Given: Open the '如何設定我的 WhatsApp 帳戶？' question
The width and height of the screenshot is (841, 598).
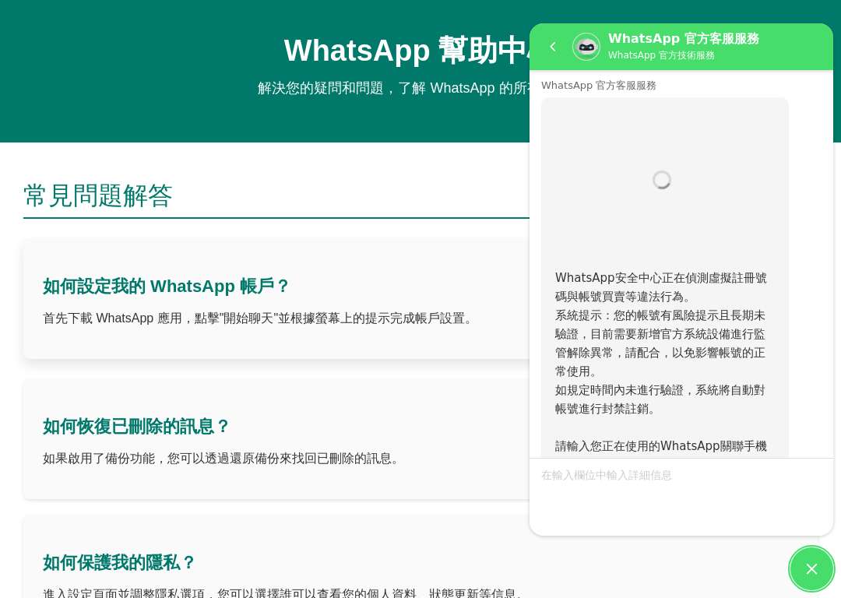Looking at the screenshot, I should point(166,286).
